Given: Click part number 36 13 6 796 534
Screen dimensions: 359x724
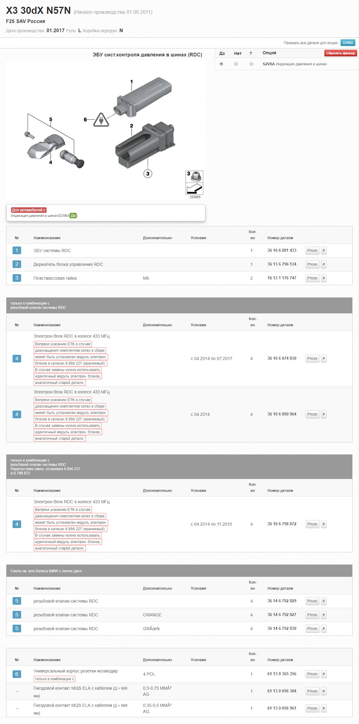Looking at the screenshot, I should point(282,264).
